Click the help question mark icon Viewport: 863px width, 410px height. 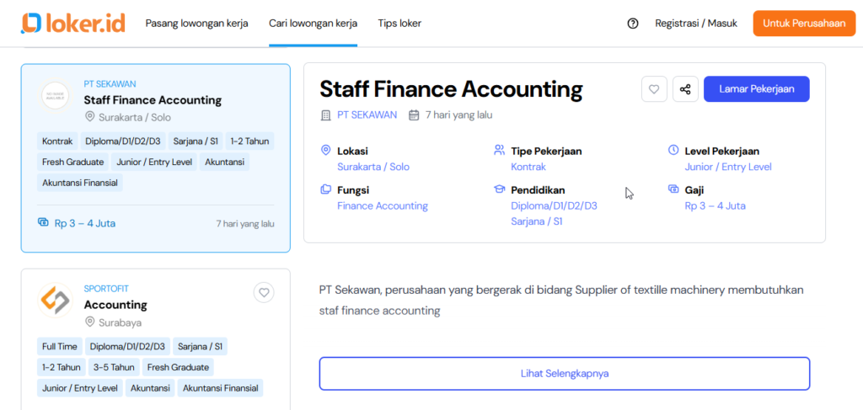pos(633,24)
